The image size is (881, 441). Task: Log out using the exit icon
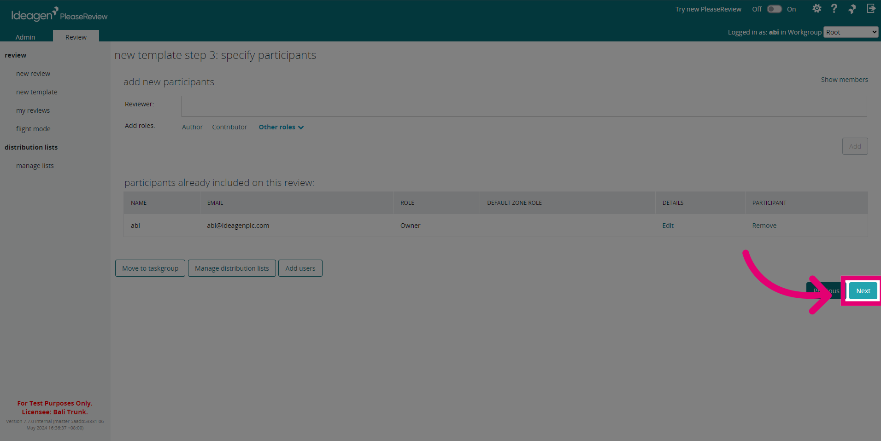[x=871, y=9]
